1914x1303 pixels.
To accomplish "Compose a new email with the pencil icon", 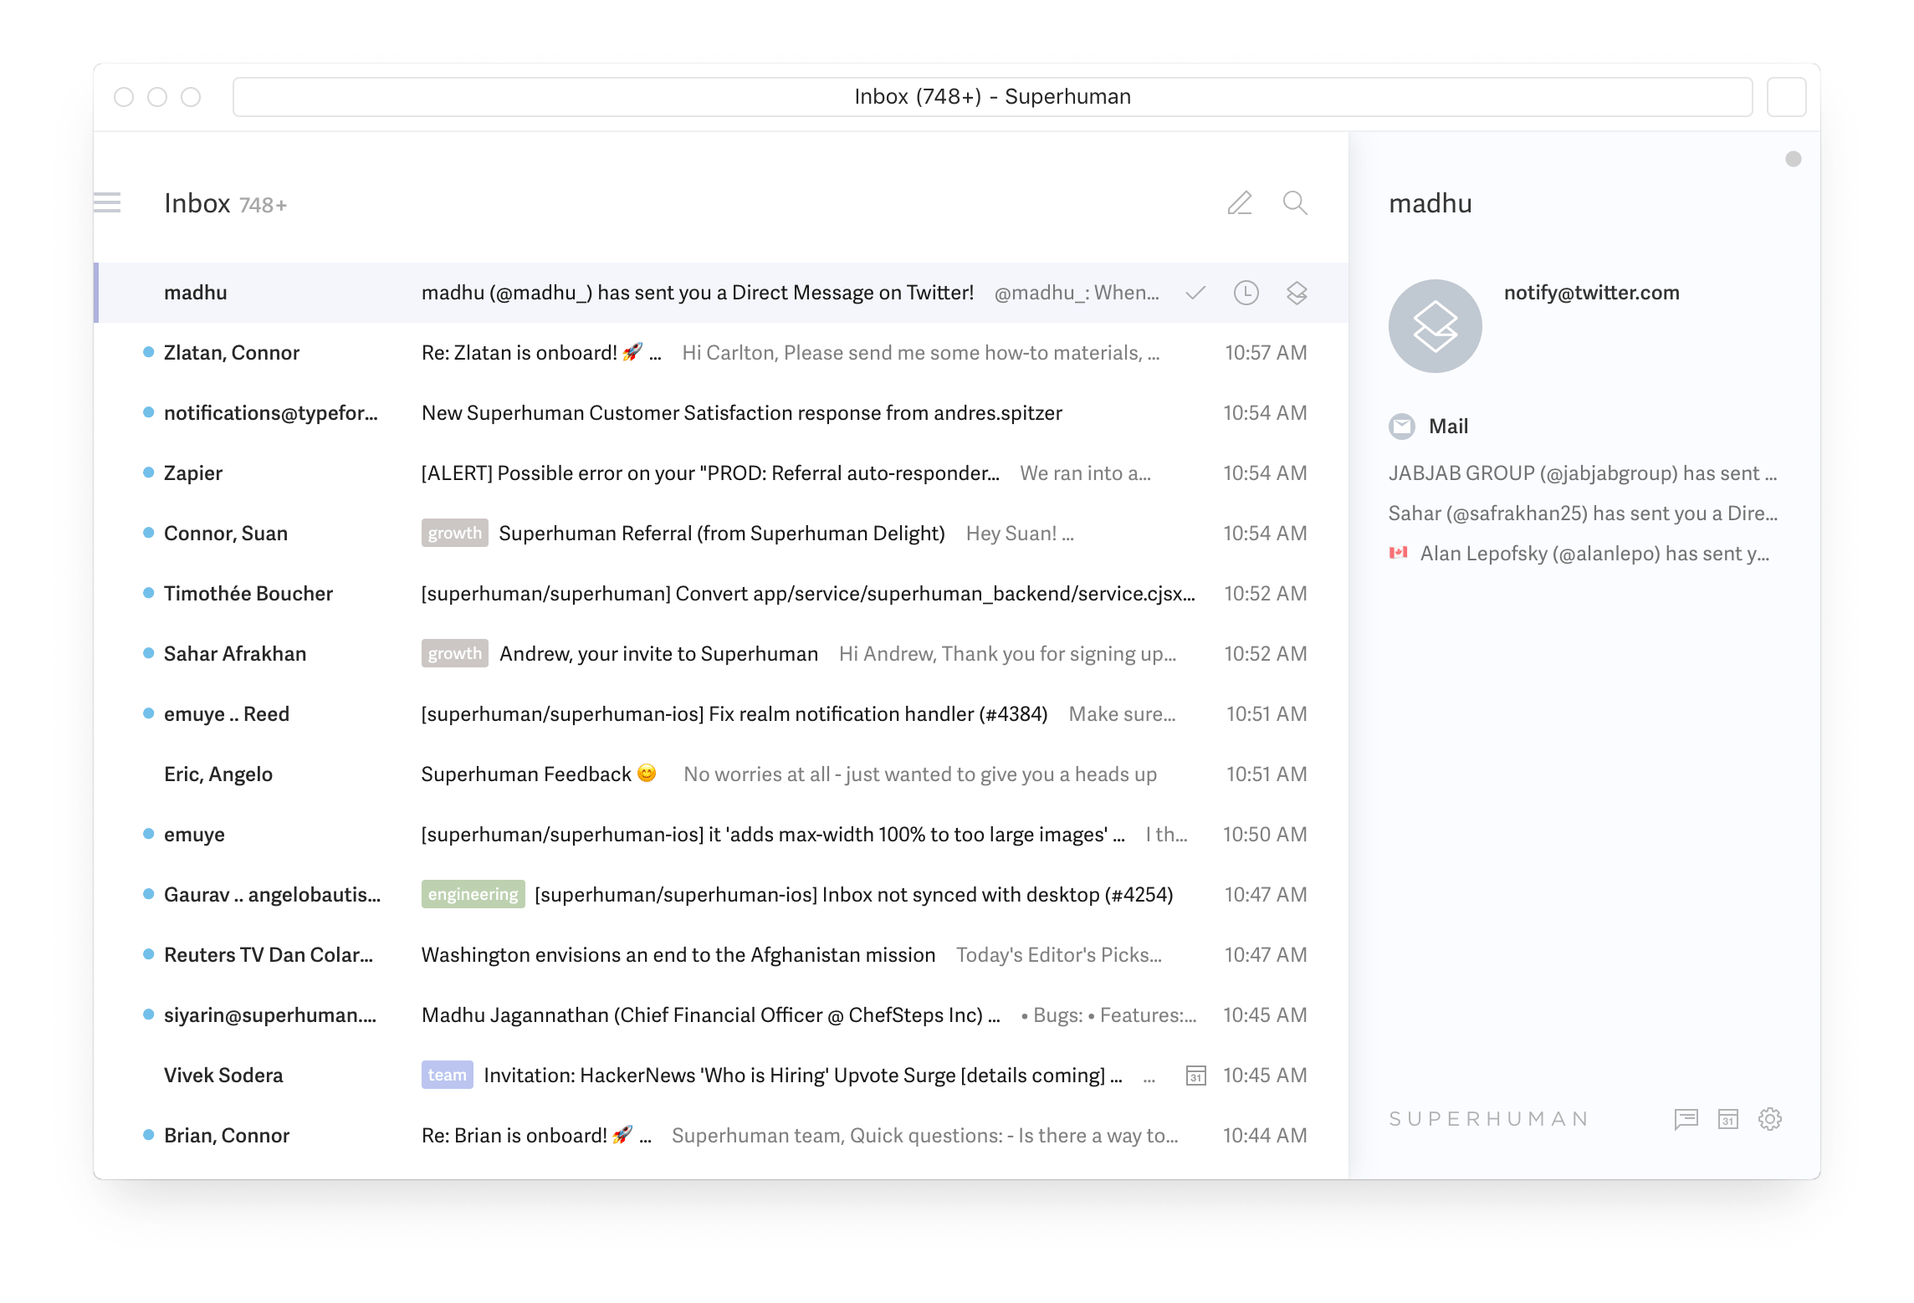I will coord(1240,202).
